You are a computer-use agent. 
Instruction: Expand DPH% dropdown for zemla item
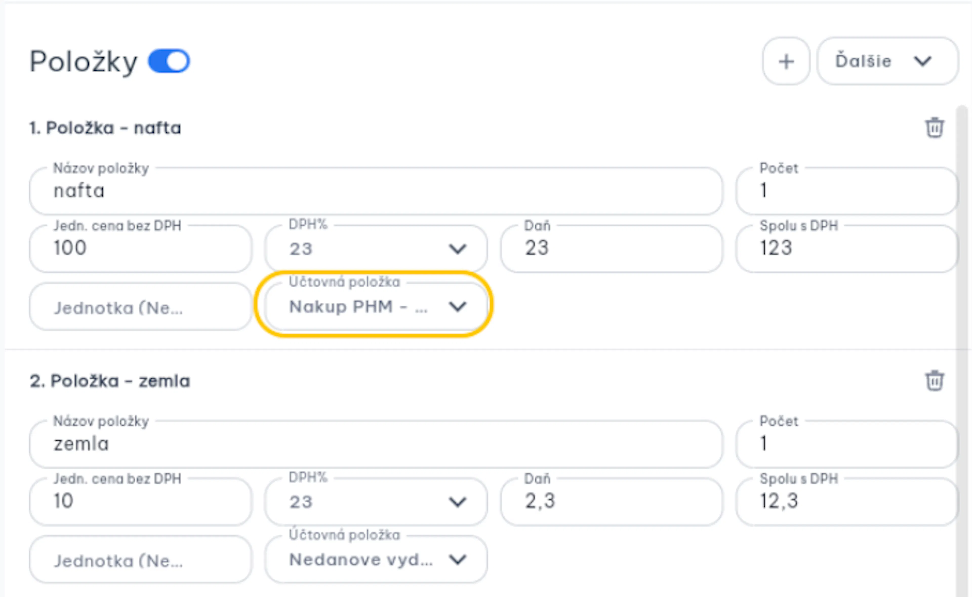(376, 502)
